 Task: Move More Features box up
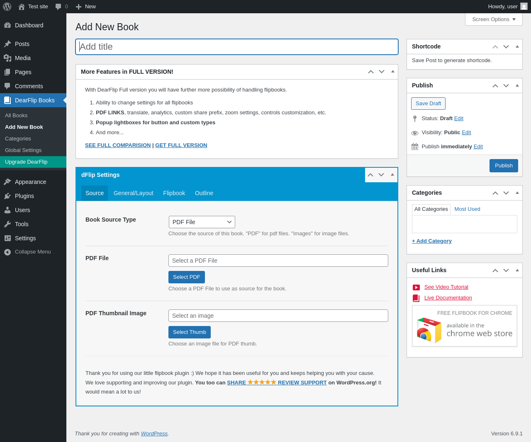click(371, 72)
